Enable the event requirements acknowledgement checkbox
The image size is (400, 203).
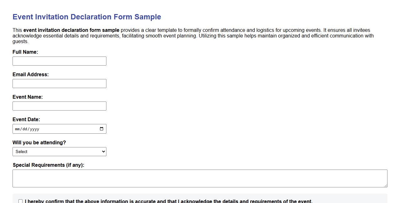pyautogui.click(x=20, y=201)
